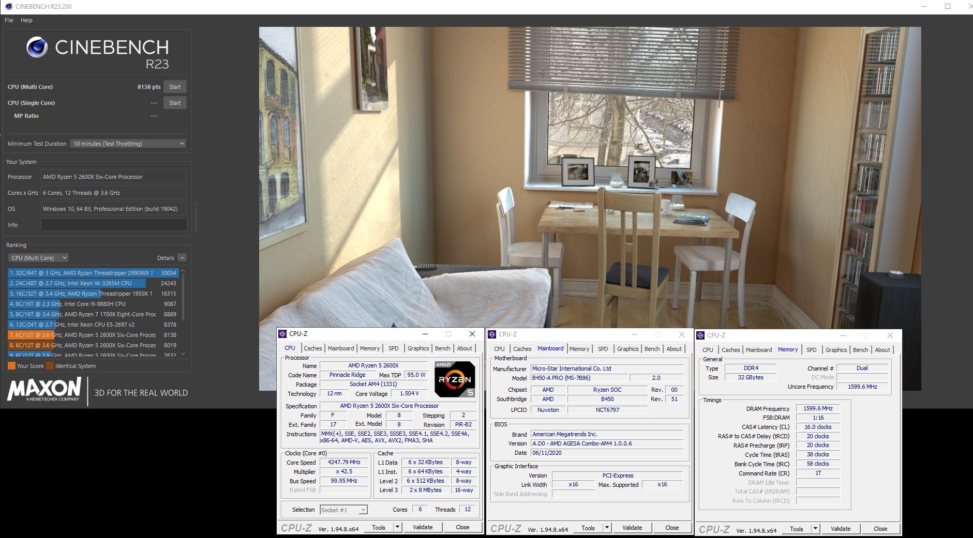Expand the ranking Details arrow
Viewport: 973px width, 538px height.
182,258
